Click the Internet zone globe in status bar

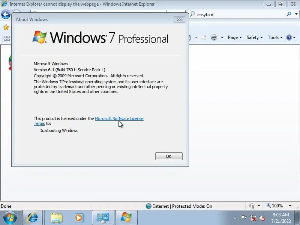[148, 206]
